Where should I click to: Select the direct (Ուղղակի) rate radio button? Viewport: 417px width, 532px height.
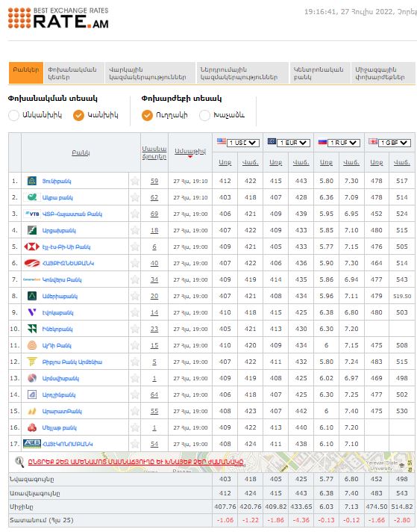coord(147,115)
